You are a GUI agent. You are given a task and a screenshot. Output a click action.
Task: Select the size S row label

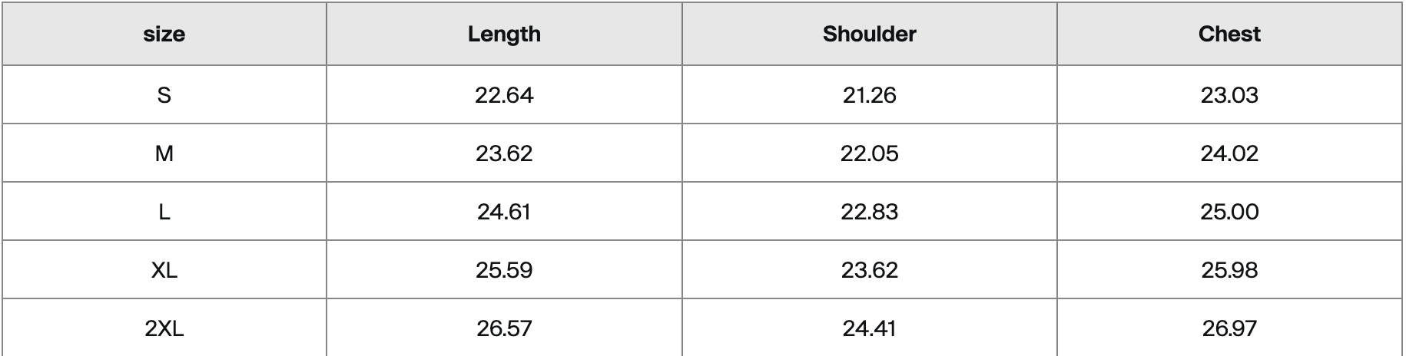pyautogui.click(x=164, y=95)
